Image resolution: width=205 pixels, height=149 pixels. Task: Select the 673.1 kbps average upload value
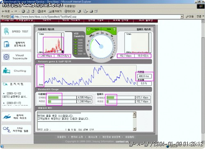[x=143, y=97]
